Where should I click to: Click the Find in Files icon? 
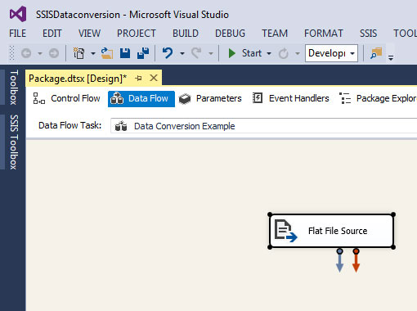[376, 53]
